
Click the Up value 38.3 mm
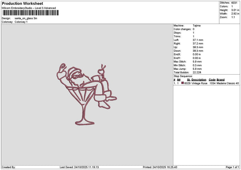pos(198,47)
